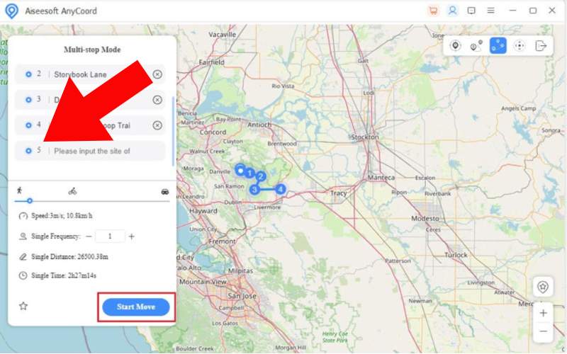Zoom out on the map
The height and width of the screenshot is (354, 567).
click(543, 331)
